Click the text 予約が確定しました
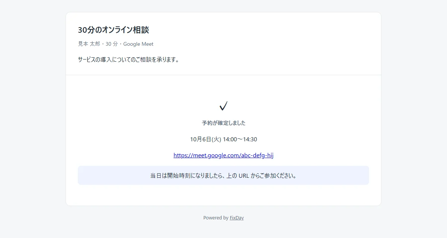The image size is (447, 238). 223,123
